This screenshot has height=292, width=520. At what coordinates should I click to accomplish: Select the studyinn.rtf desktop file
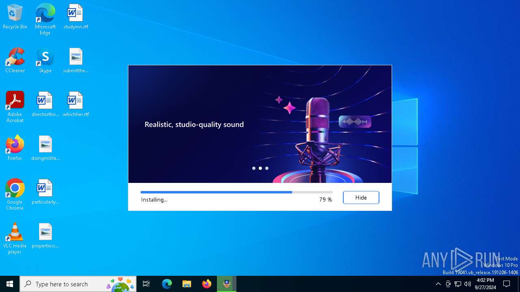[x=76, y=17]
